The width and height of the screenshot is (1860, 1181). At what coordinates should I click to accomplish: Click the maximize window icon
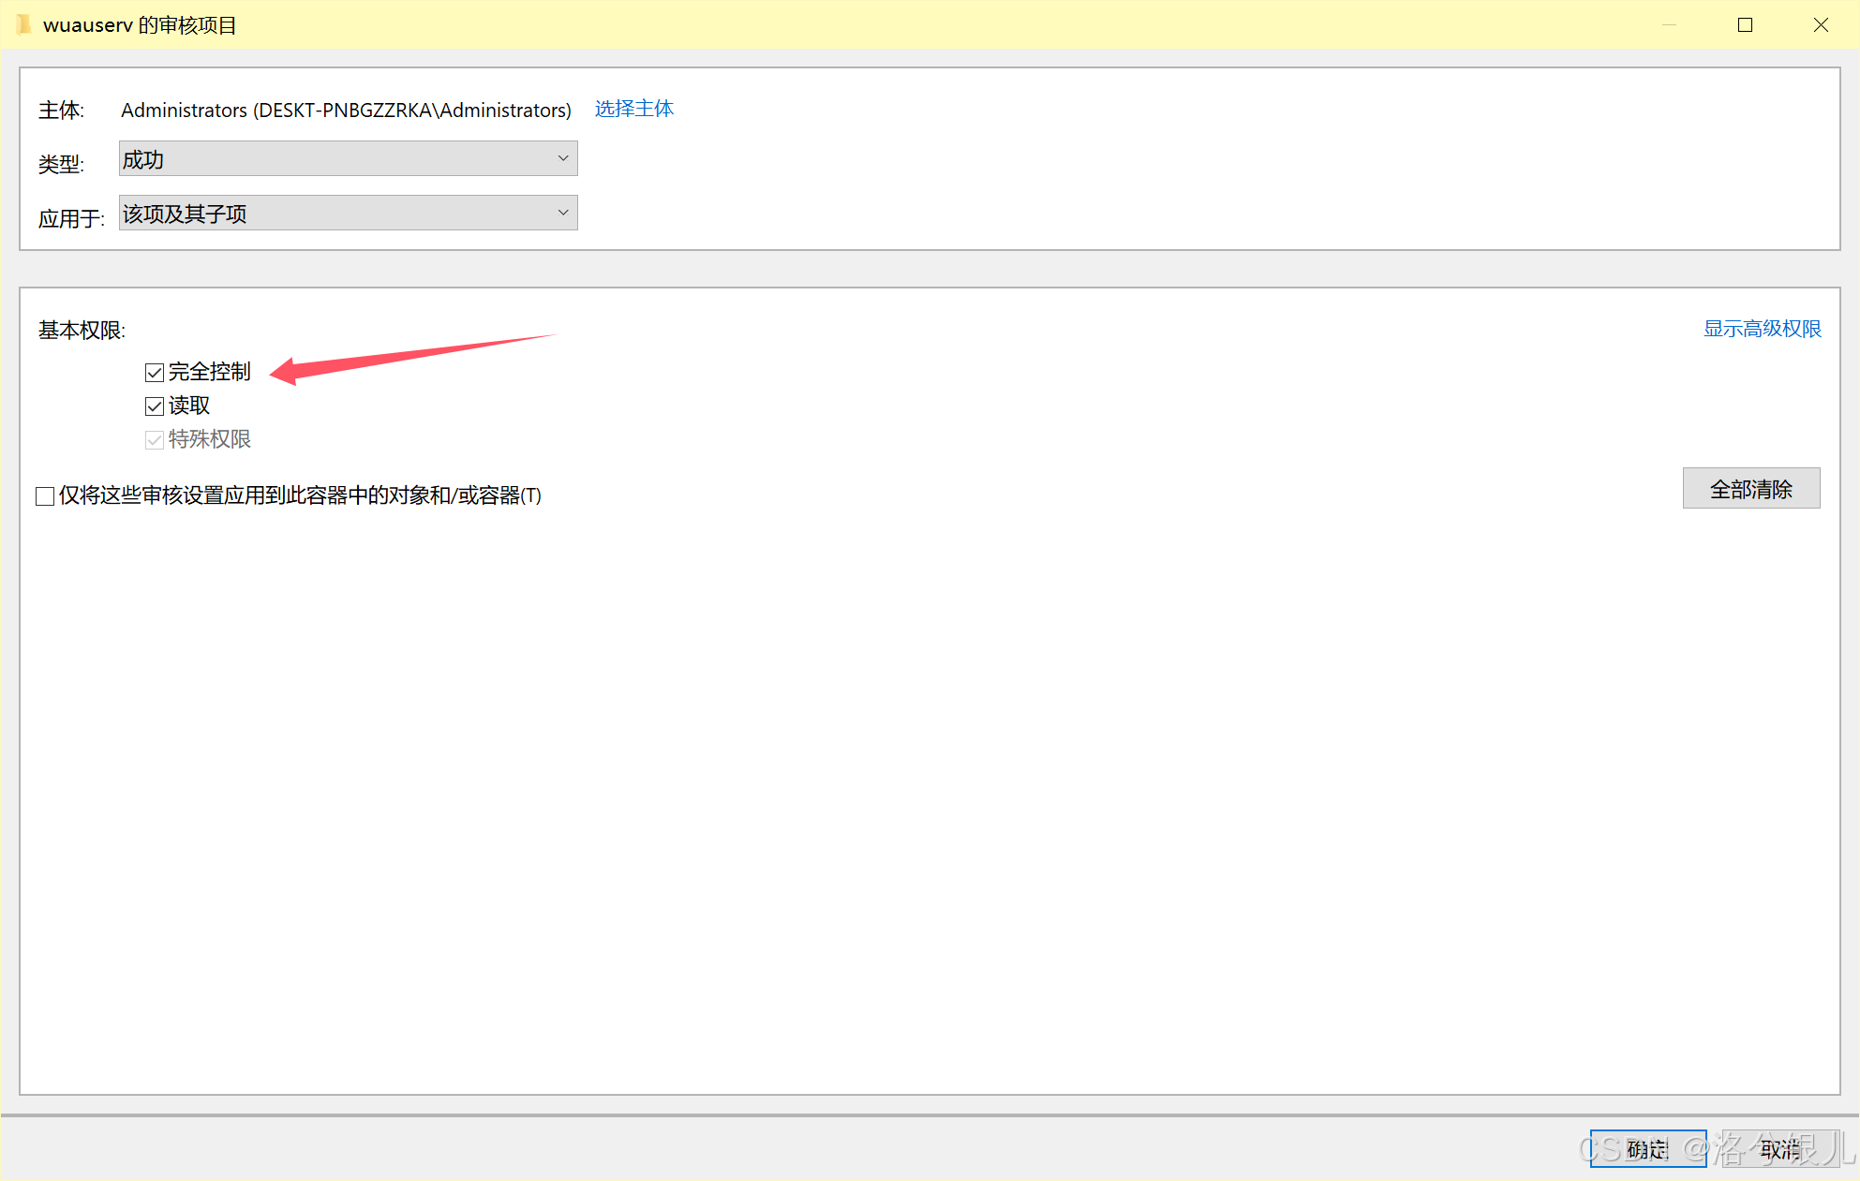1745,25
